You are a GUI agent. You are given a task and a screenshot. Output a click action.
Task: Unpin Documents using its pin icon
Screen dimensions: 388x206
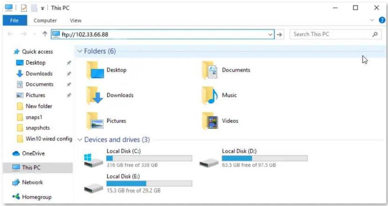69,85
